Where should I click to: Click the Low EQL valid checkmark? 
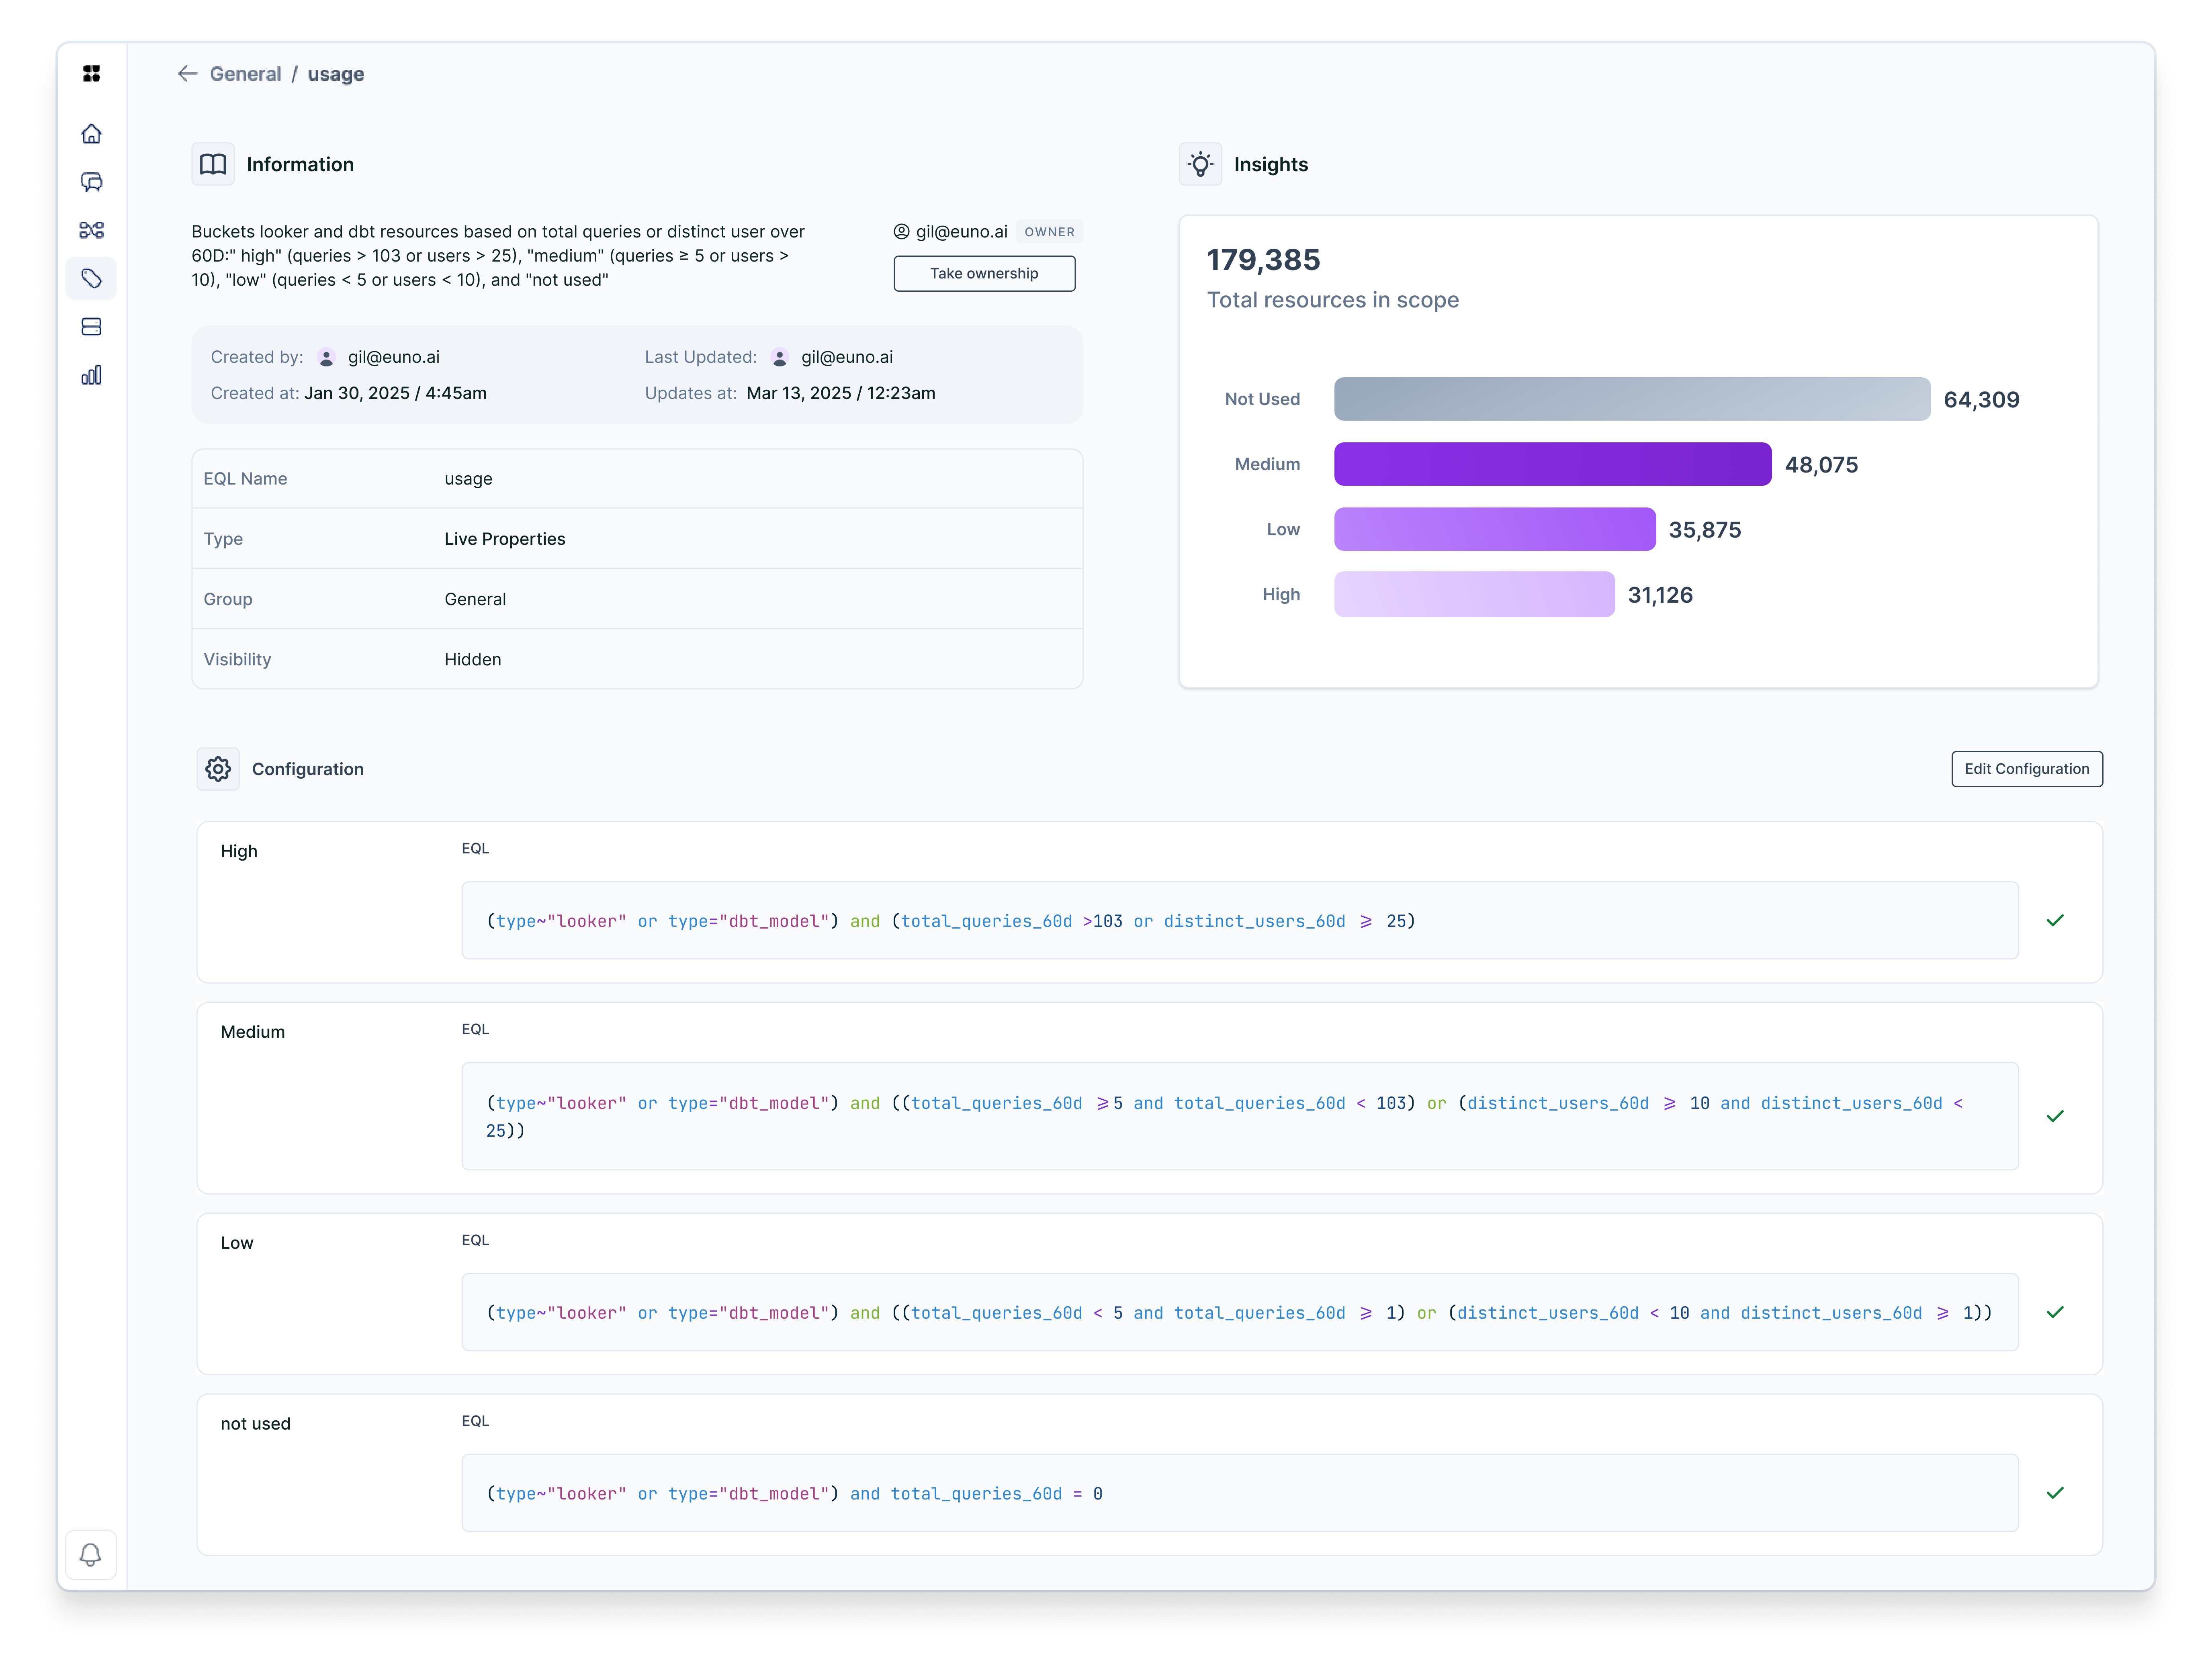pyautogui.click(x=2054, y=1312)
